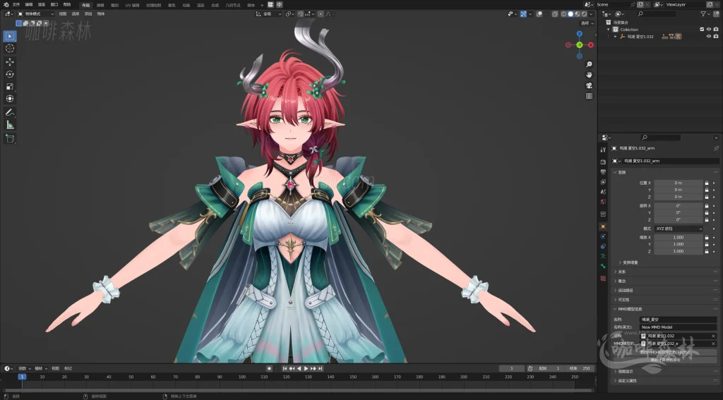Viewport: 723px width, 400px height.
Task: Click the viewport pan hand icon
Action: tap(589, 75)
